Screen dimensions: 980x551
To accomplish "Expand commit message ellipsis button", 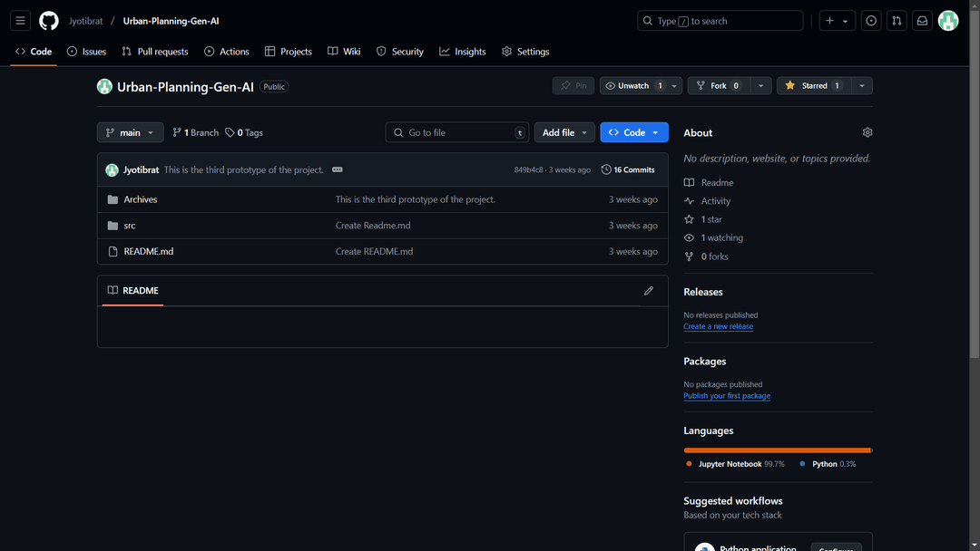I will point(337,169).
